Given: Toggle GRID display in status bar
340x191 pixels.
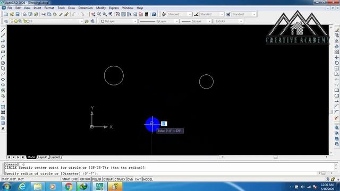Looking at the screenshot, I should tap(75, 179).
